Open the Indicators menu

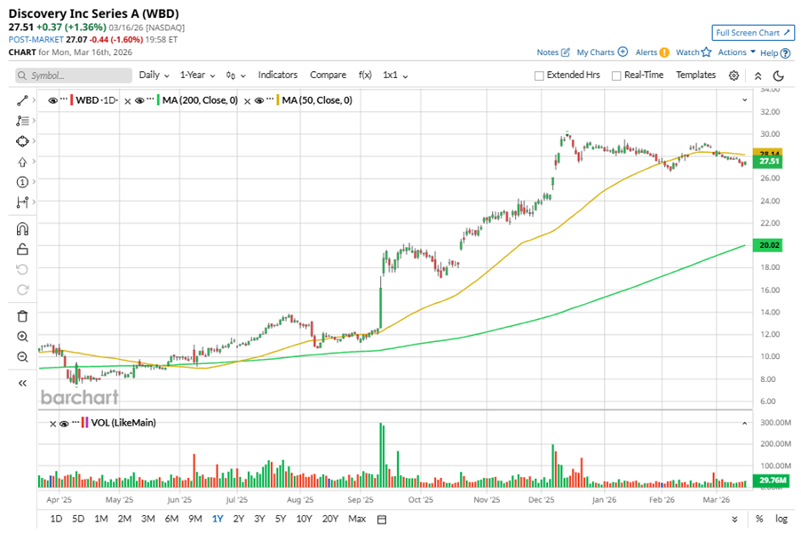(x=277, y=75)
